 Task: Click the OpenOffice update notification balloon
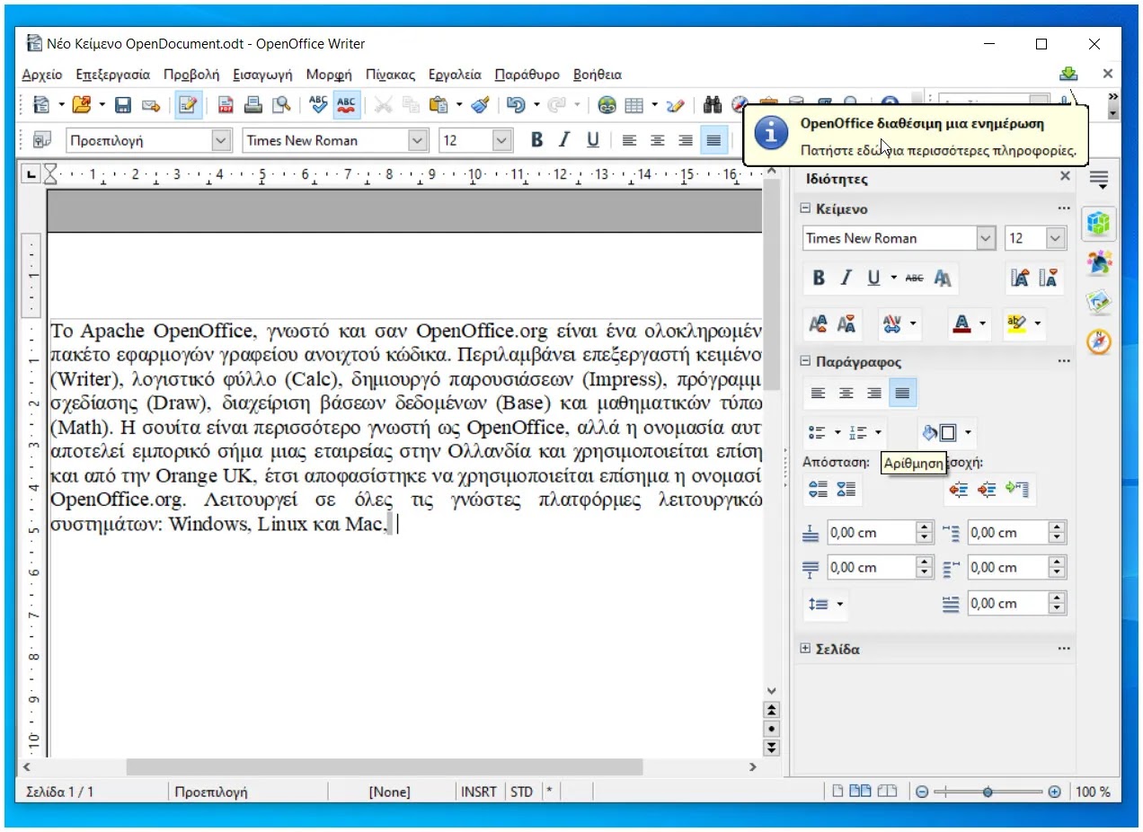click(916, 136)
